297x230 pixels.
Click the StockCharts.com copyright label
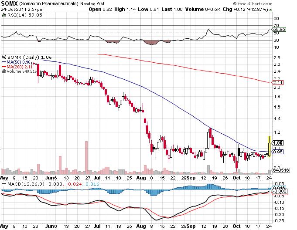[253, 3]
